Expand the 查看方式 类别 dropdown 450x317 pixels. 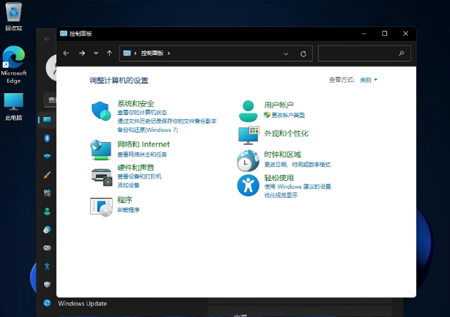pyautogui.click(x=369, y=80)
